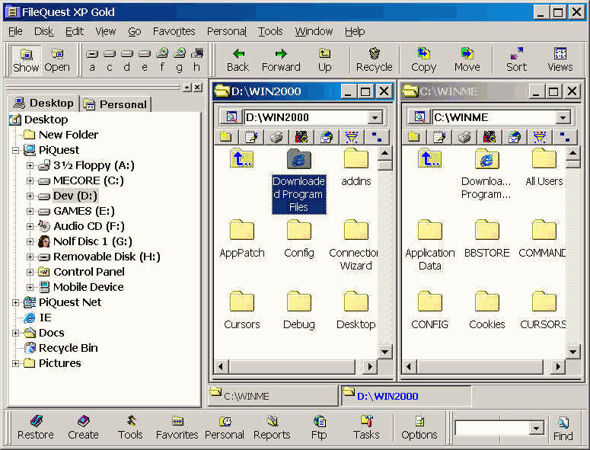The height and width of the screenshot is (450, 590).
Task: Expand the GAMES (E:) tree node
Action: tap(30, 211)
